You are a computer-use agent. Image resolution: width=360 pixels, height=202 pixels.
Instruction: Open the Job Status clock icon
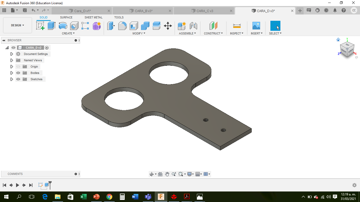[326, 10]
